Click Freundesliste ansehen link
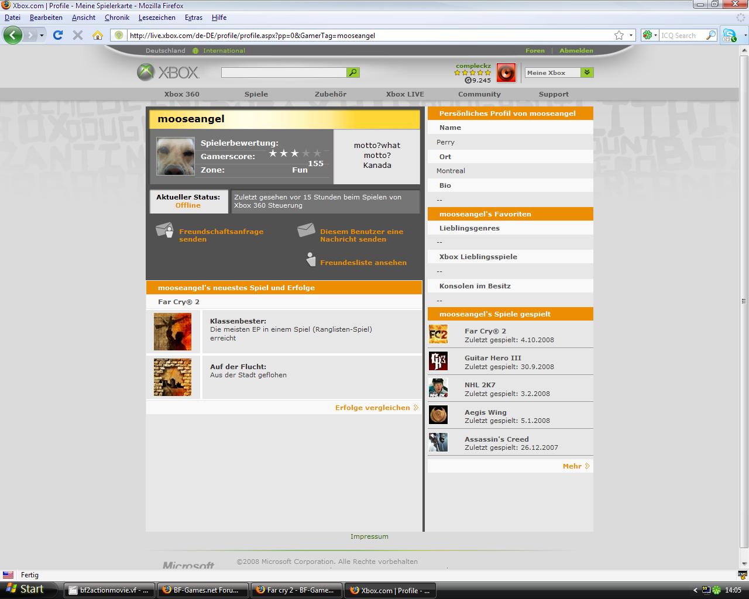 (363, 263)
